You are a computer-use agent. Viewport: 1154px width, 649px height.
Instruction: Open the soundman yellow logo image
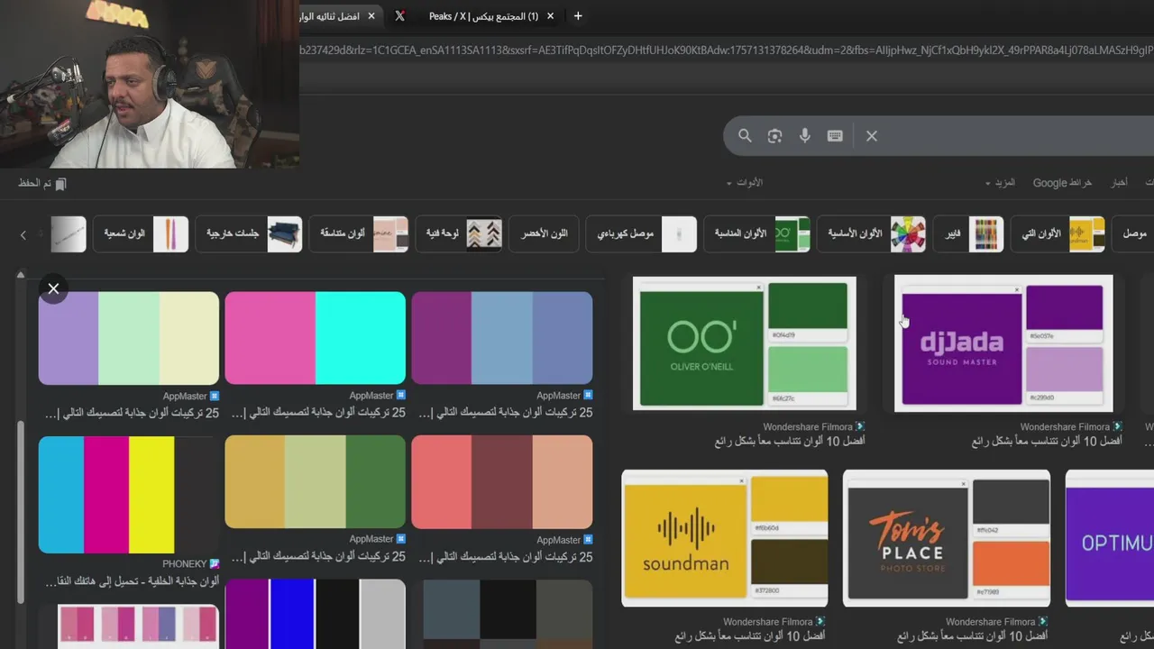tap(725, 538)
